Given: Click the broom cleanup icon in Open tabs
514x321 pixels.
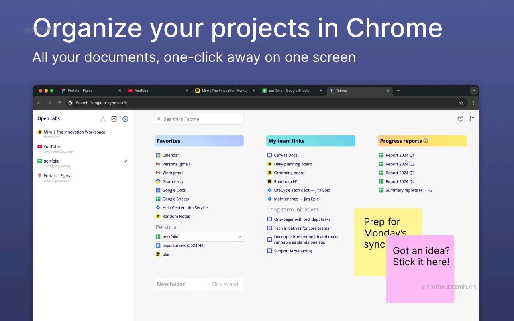Looking at the screenshot, I should [103, 119].
